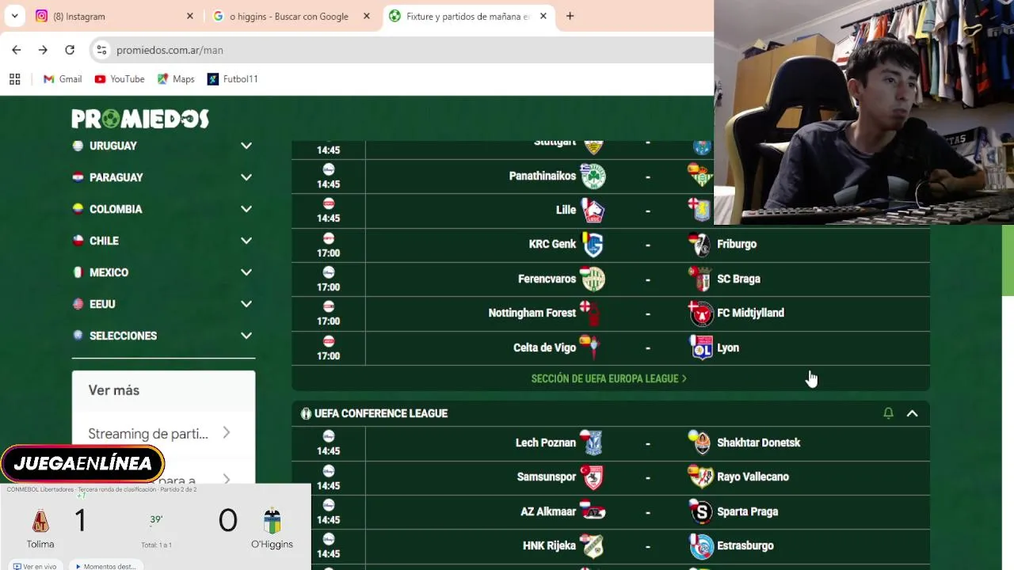The width and height of the screenshot is (1014, 570).
Task: Open the Samsunspor vs Rayo Vallecano match
Action: (x=611, y=477)
